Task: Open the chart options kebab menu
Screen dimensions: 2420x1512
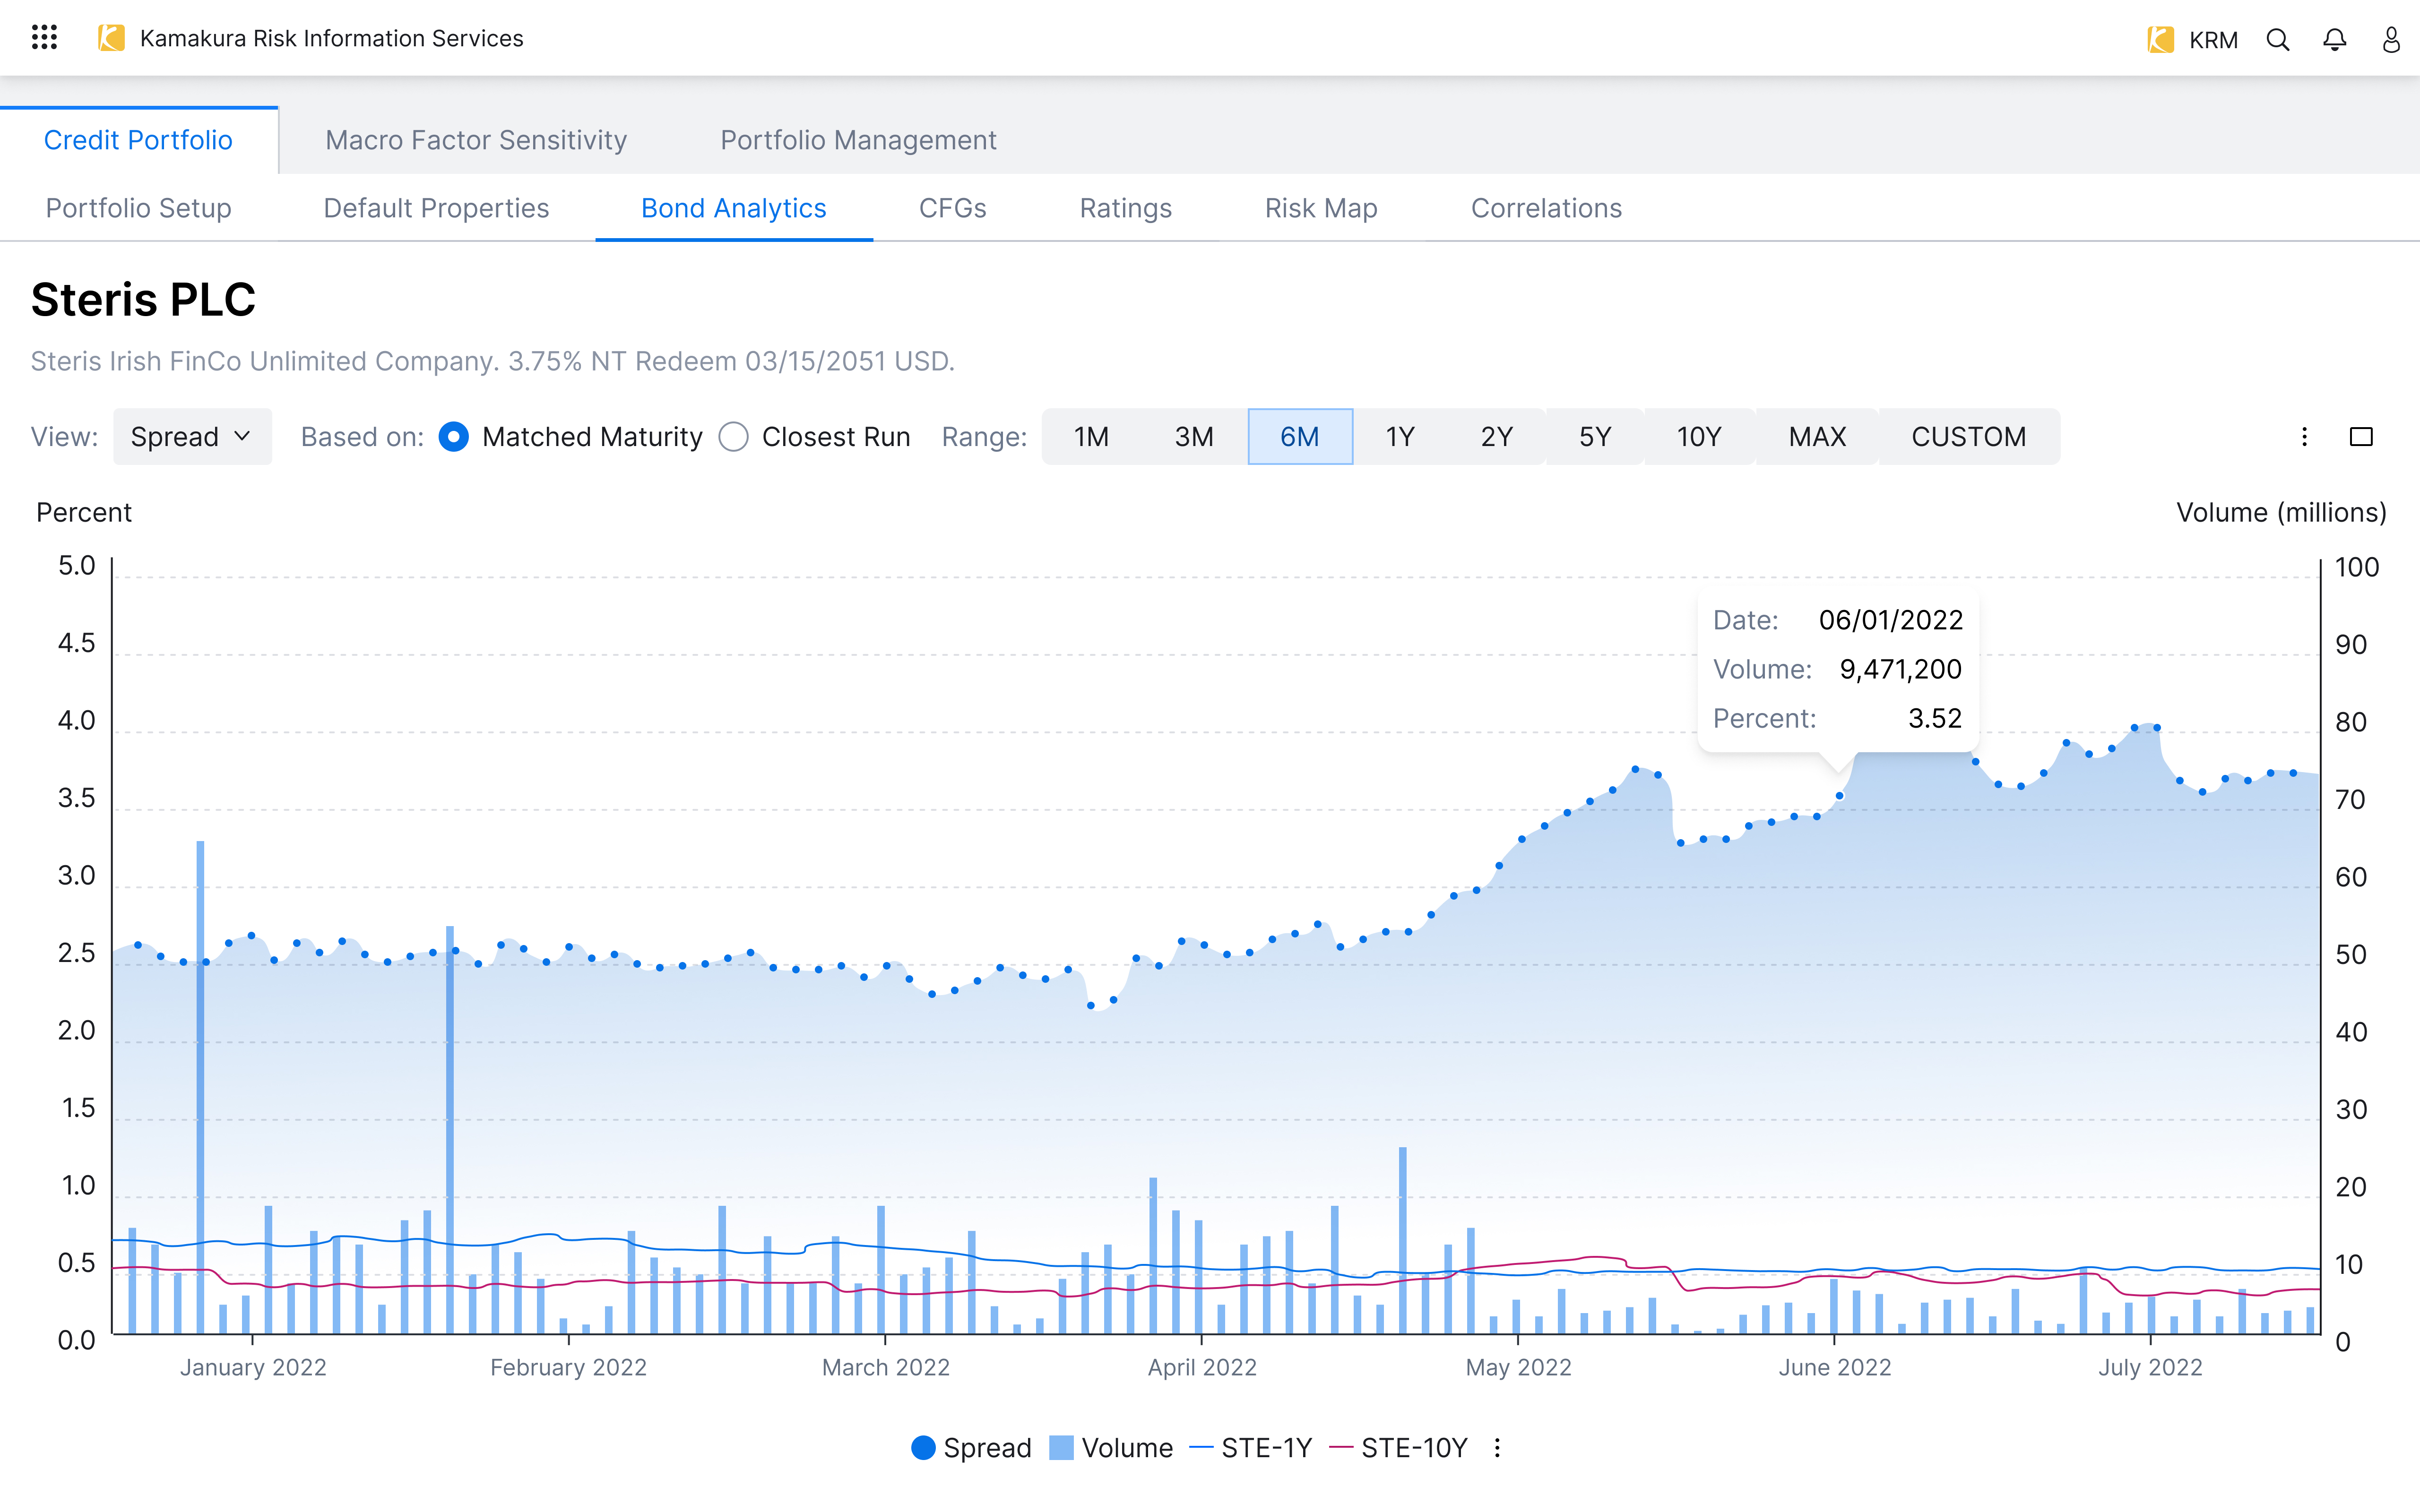Action: (2304, 437)
